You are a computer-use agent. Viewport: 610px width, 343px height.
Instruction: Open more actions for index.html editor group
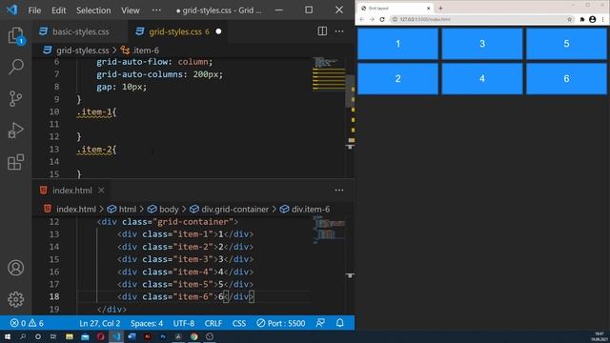point(339,191)
